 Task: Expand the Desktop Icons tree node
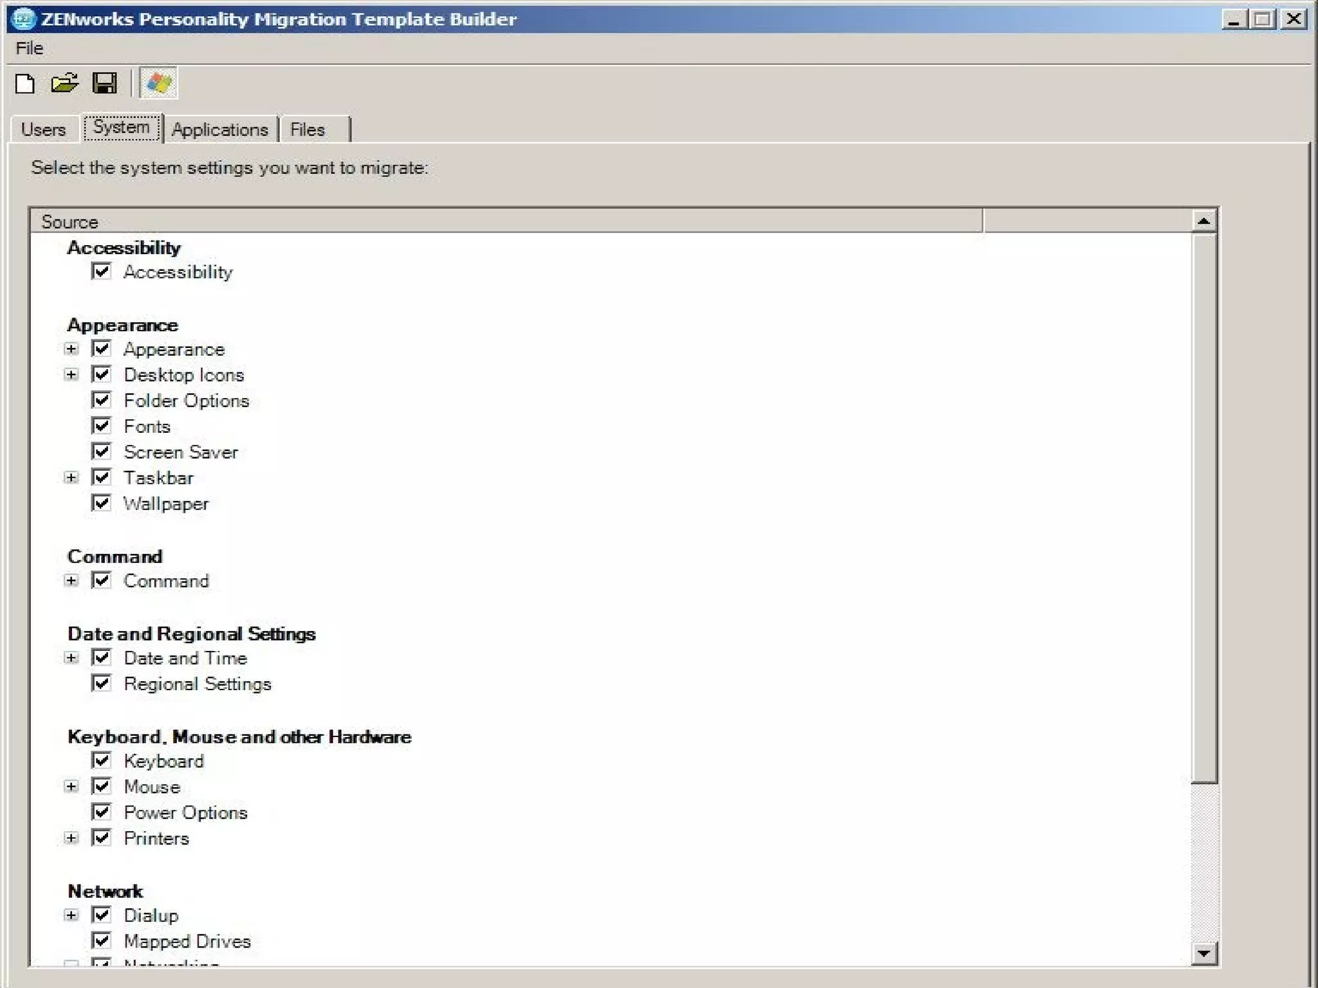(71, 375)
